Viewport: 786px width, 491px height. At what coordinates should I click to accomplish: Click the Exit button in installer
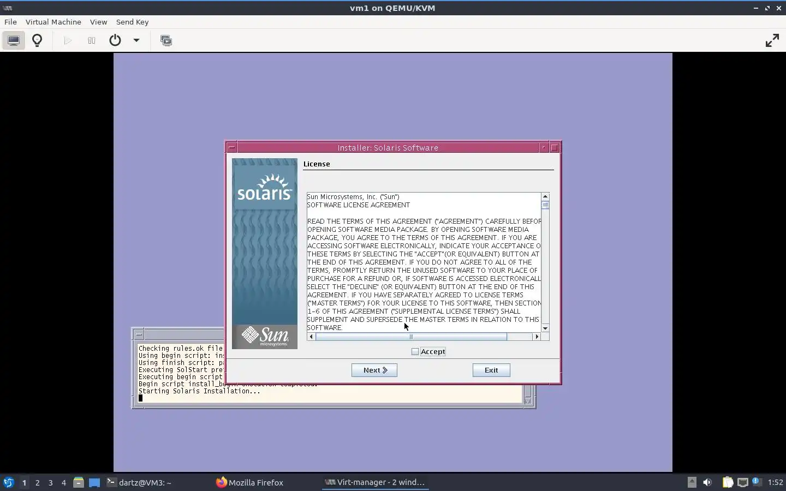click(491, 370)
